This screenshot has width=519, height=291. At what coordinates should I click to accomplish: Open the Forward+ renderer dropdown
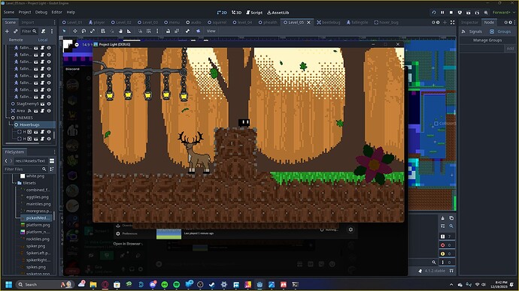504,13
